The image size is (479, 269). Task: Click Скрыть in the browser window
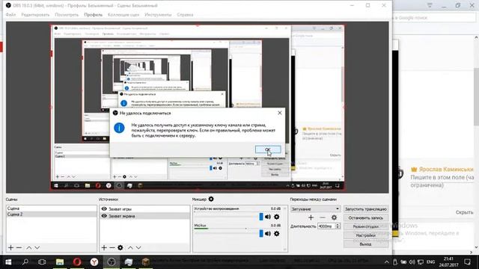pyautogui.click(x=464, y=212)
